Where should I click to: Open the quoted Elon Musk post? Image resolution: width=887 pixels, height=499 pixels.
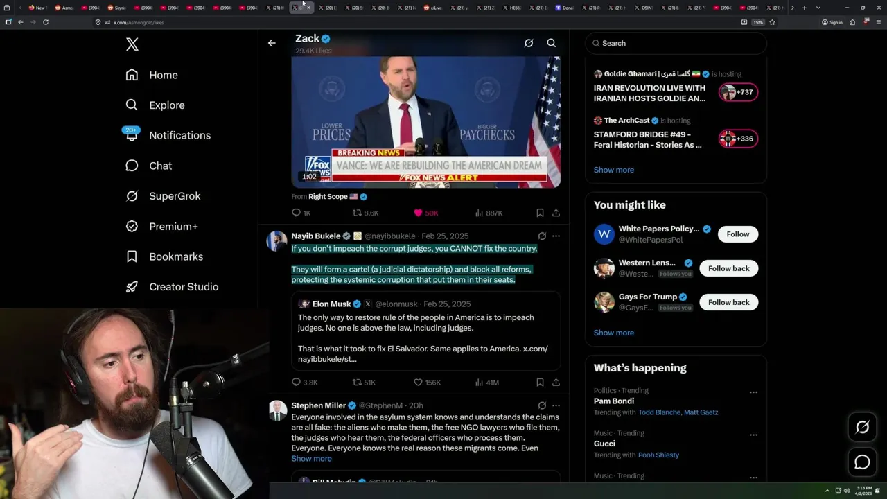coord(425,331)
